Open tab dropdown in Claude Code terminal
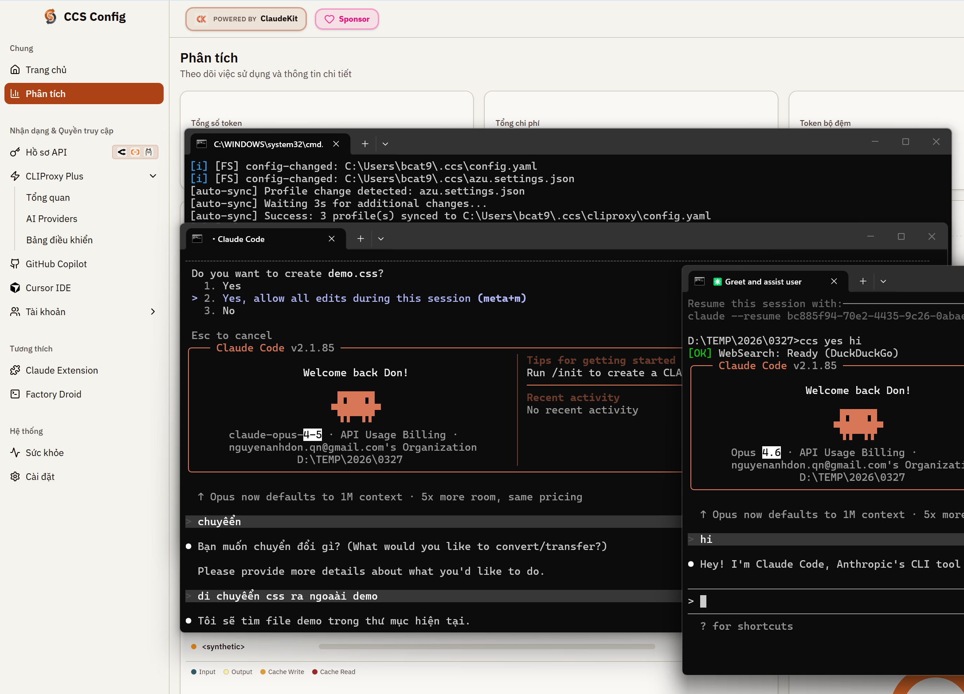The width and height of the screenshot is (964, 694). [x=381, y=239]
